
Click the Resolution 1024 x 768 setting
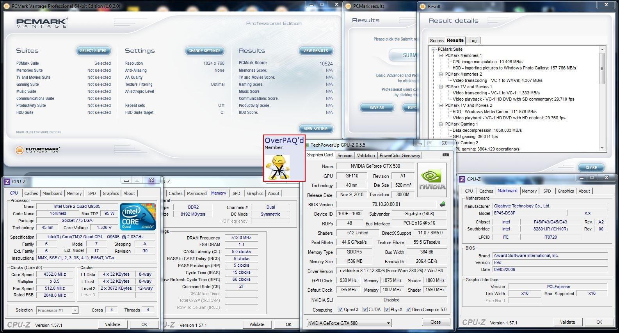(174, 63)
